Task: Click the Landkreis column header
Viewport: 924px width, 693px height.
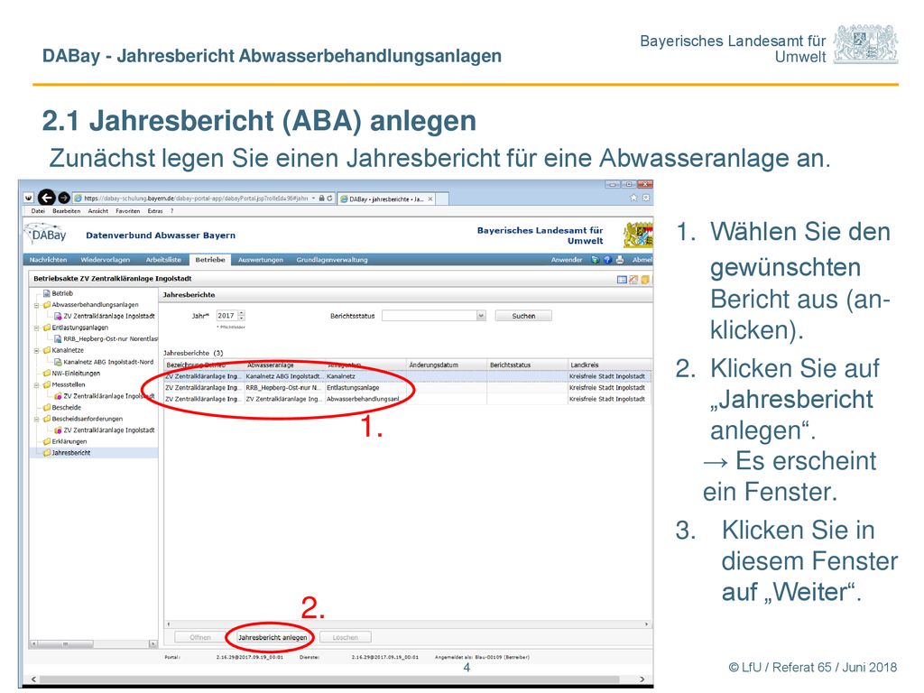Action: coord(609,365)
